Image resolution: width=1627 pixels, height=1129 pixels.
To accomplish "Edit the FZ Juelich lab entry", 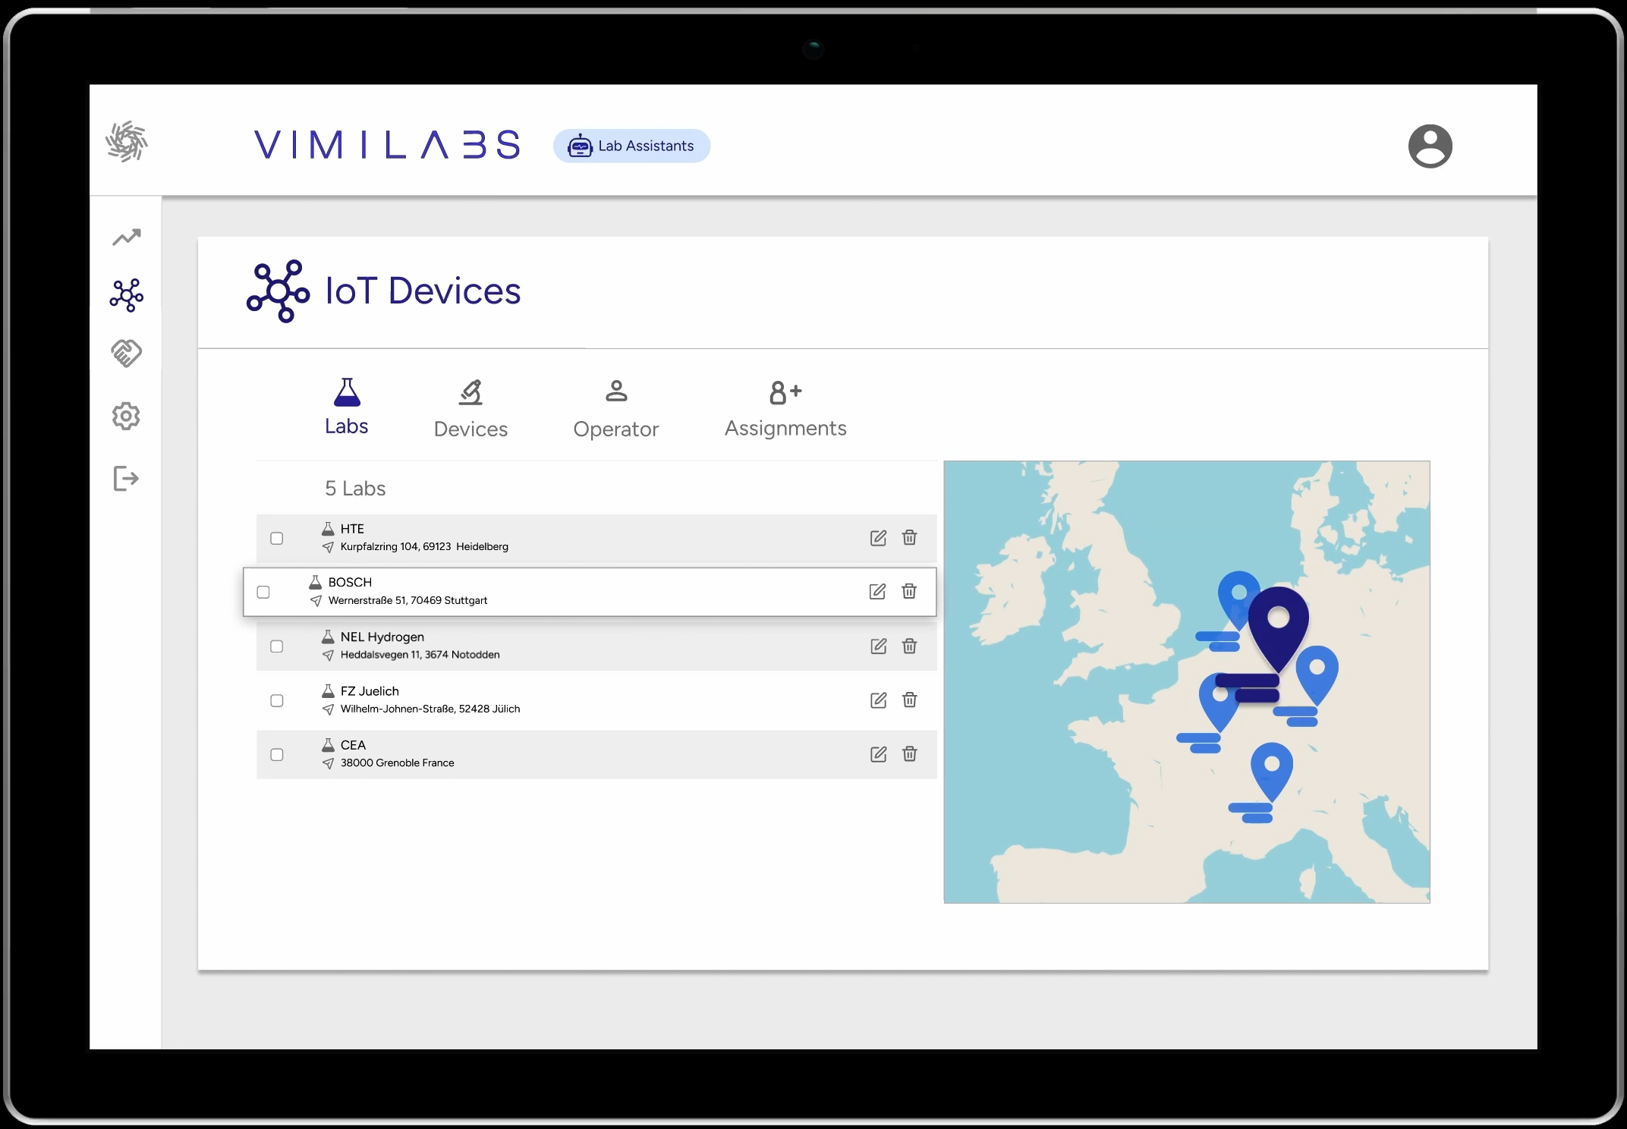I will tap(878, 700).
